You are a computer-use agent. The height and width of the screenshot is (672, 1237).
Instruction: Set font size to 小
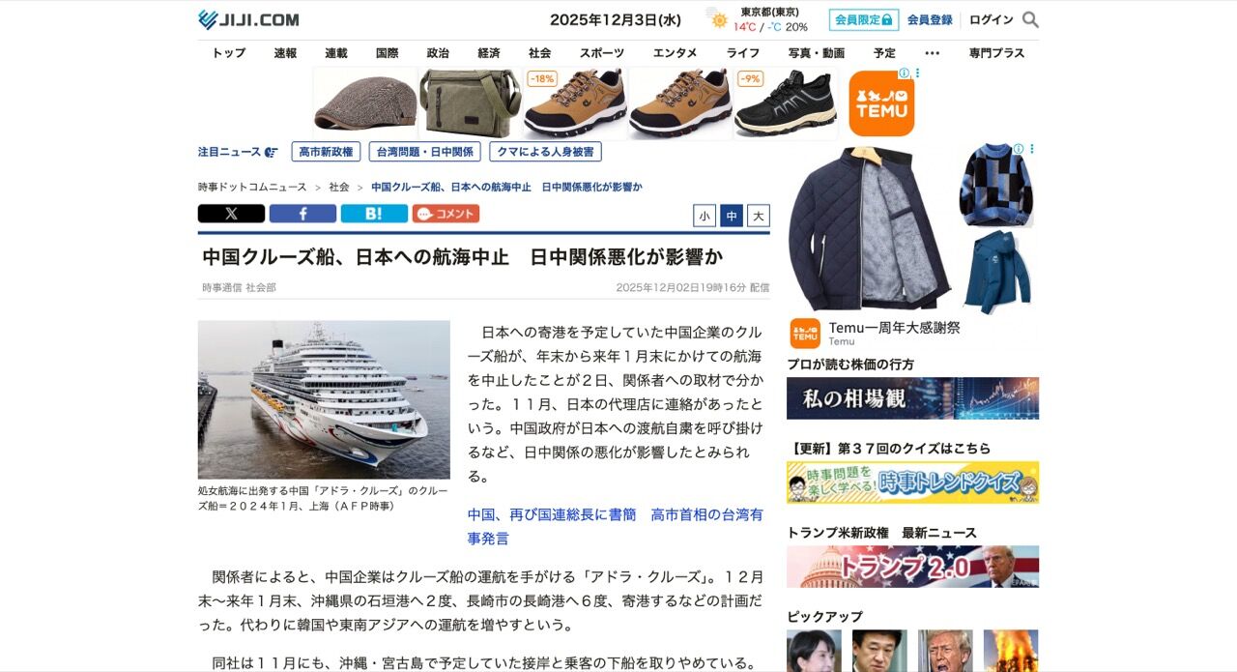[x=705, y=216]
